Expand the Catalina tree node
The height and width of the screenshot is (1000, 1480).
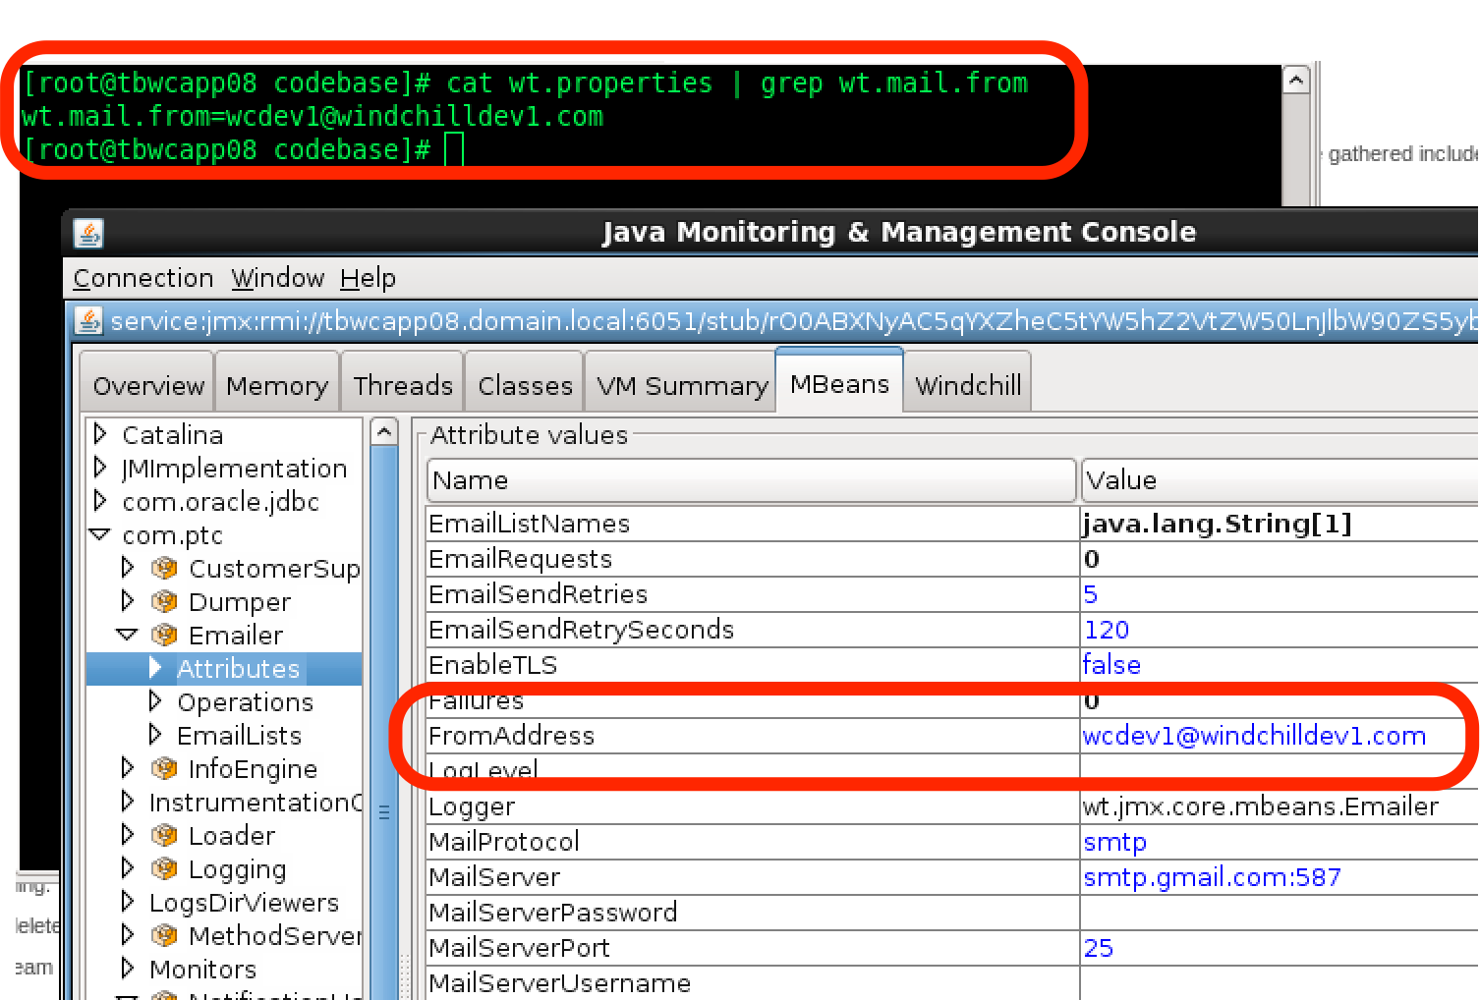click(100, 434)
